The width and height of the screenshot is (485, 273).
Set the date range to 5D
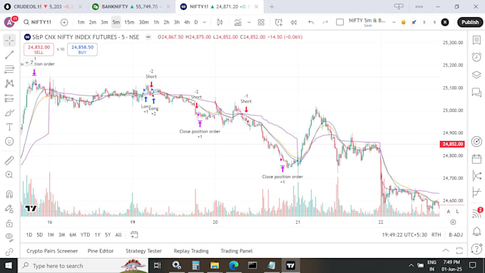40,235
